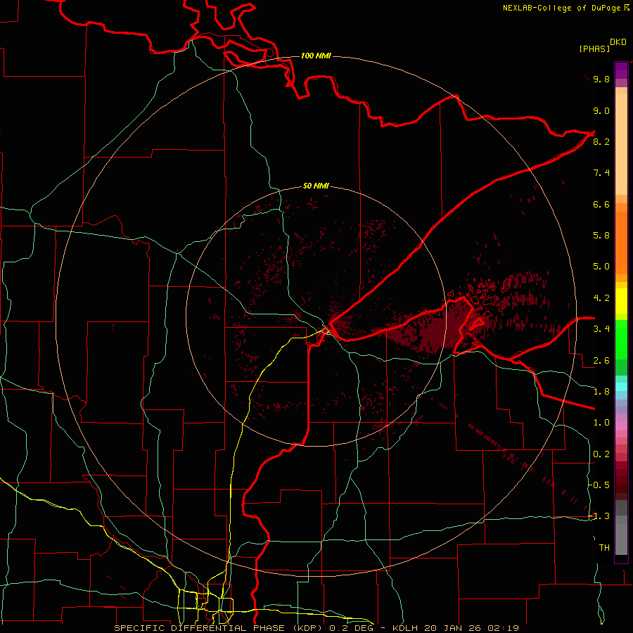Viewport: 633px width, 633px height.
Task: Pick the light peach segment of the color scale
Action: pyautogui.click(x=621, y=144)
